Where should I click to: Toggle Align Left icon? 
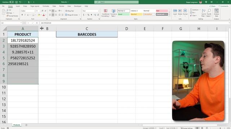[x=50, y=15]
